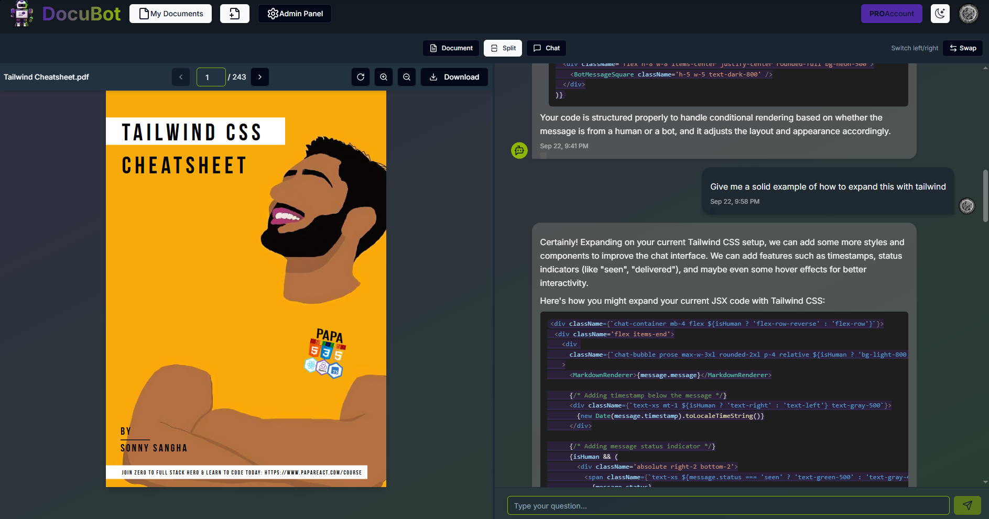
Task: Download the Tailwind Cheatsheet PDF
Action: coord(454,77)
